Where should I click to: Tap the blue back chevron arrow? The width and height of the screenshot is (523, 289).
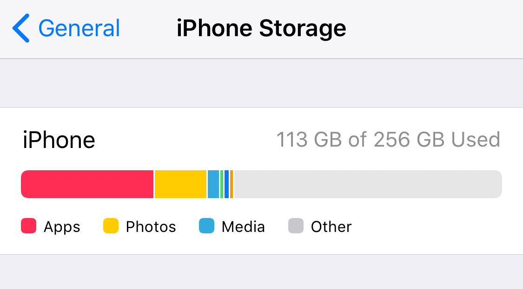tap(21, 28)
